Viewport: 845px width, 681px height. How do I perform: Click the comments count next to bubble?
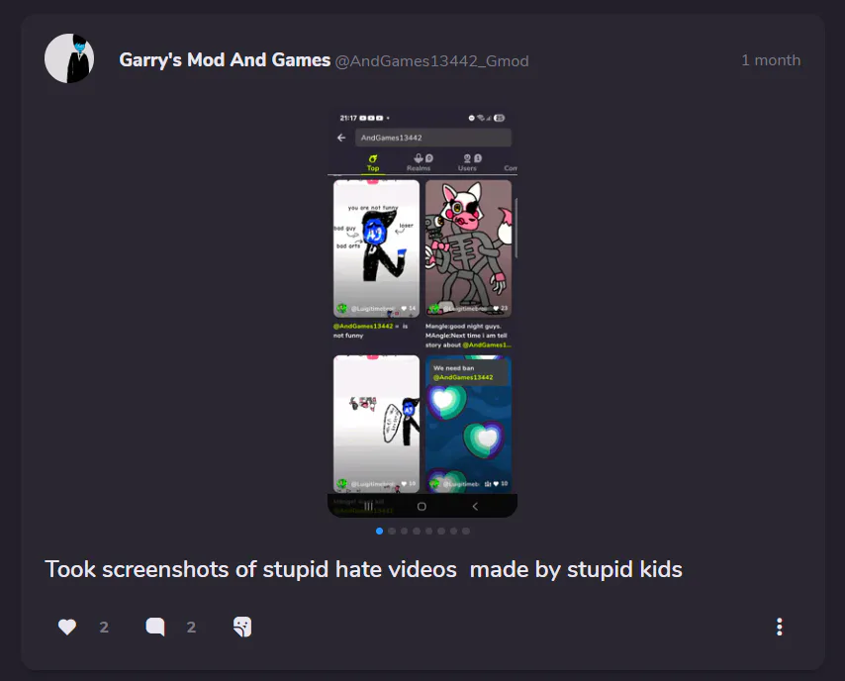coord(191,628)
